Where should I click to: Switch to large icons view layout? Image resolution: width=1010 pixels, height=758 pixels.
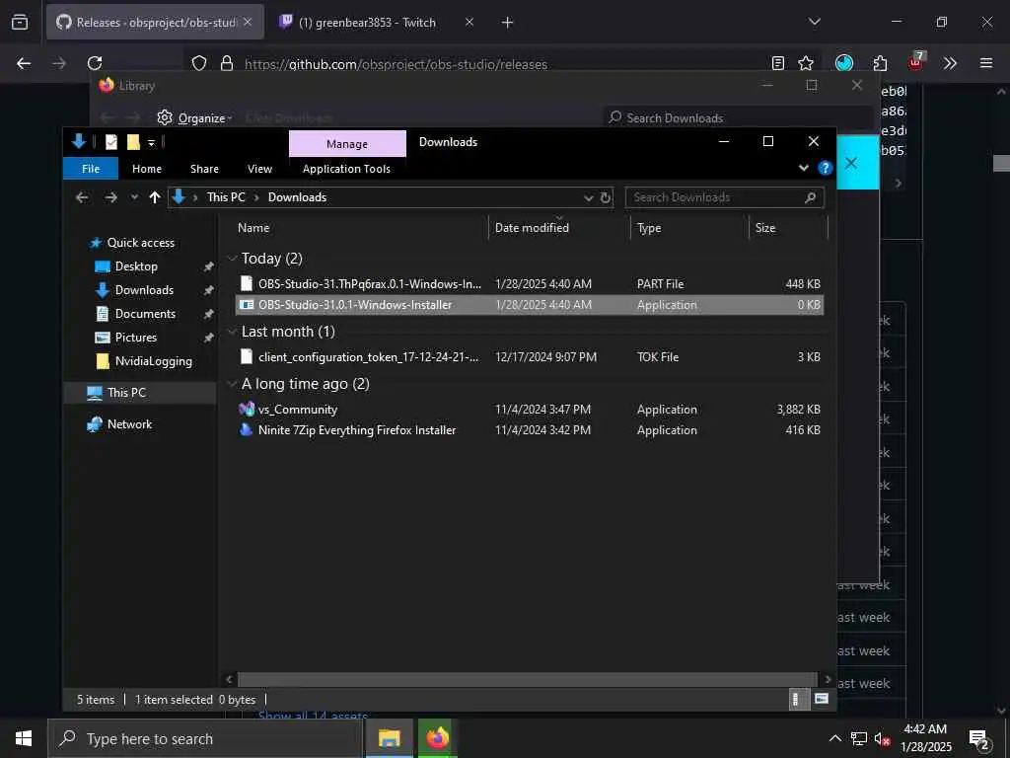[x=822, y=700]
